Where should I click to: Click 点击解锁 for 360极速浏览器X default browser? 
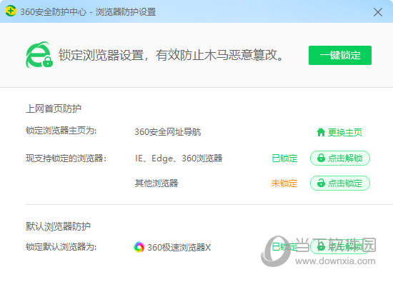pos(340,247)
